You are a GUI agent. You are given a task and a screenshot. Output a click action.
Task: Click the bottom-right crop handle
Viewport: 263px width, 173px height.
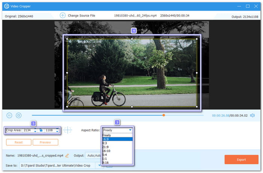pyautogui.click(x=197, y=107)
